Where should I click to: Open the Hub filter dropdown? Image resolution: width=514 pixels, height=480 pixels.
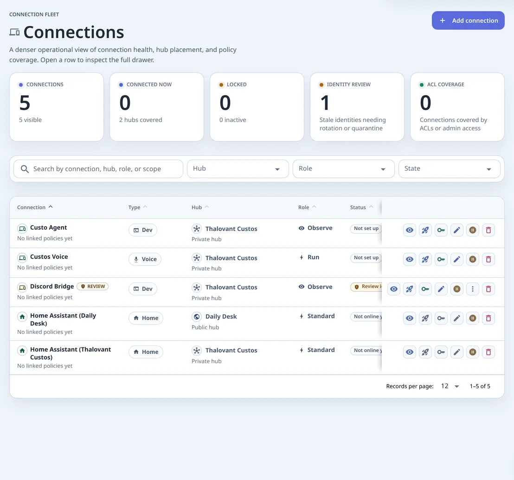238,169
